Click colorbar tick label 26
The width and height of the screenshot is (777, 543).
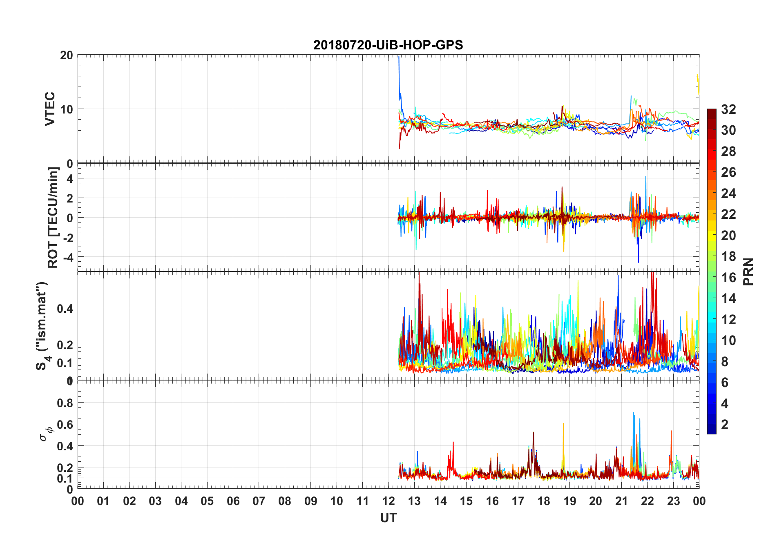[728, 172]
